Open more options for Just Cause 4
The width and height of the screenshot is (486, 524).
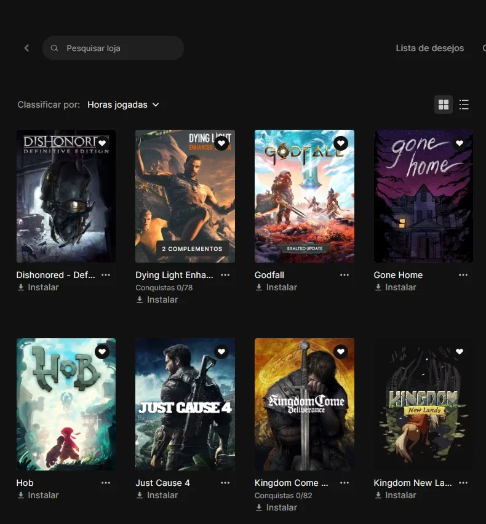click(x=225, y=483)
